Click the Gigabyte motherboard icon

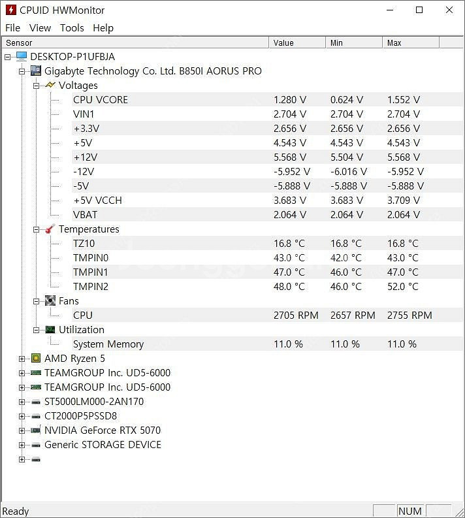coord(36,71)
